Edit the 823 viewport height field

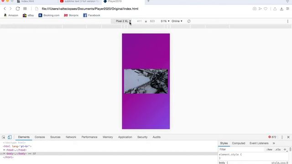[152, 21]
